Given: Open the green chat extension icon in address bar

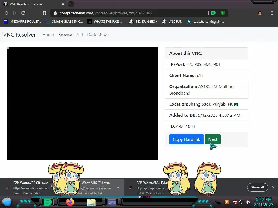Looking at the screenshot, I should coord(213,13).
